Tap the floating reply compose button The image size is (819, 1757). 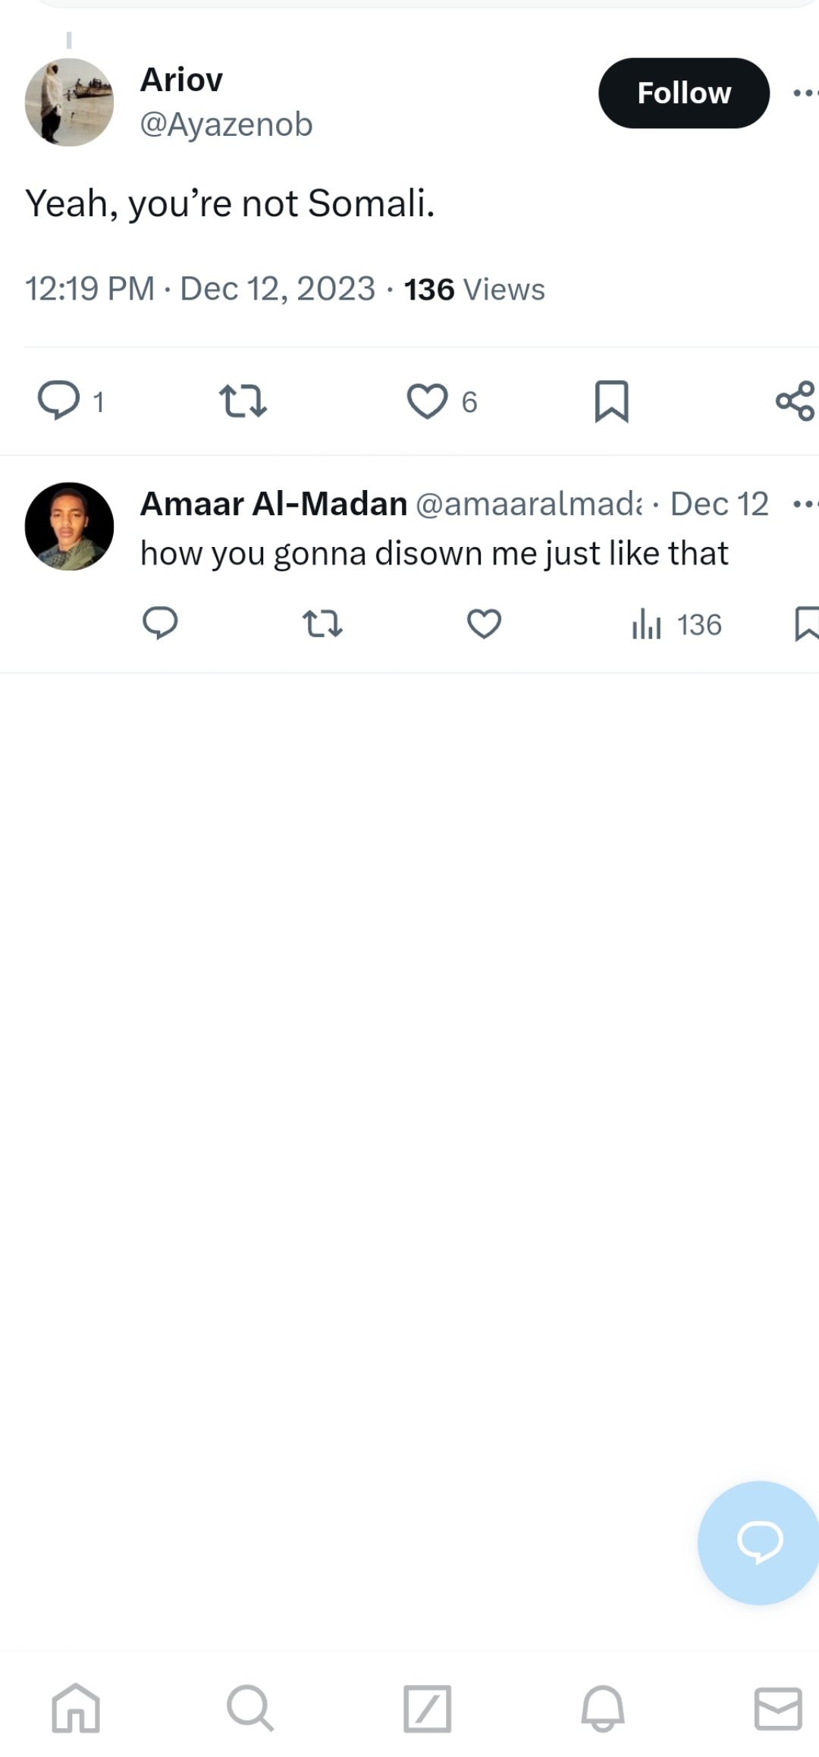coord(759,1542)
